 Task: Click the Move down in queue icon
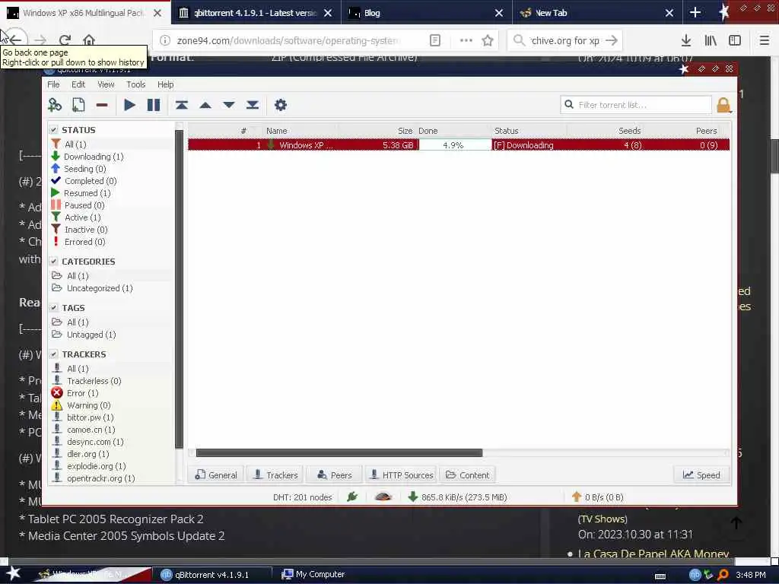click(229, 105)
